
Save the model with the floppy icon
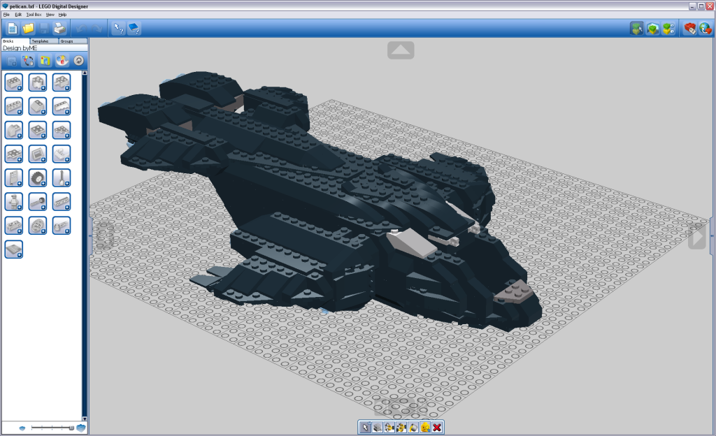[44, 28]
